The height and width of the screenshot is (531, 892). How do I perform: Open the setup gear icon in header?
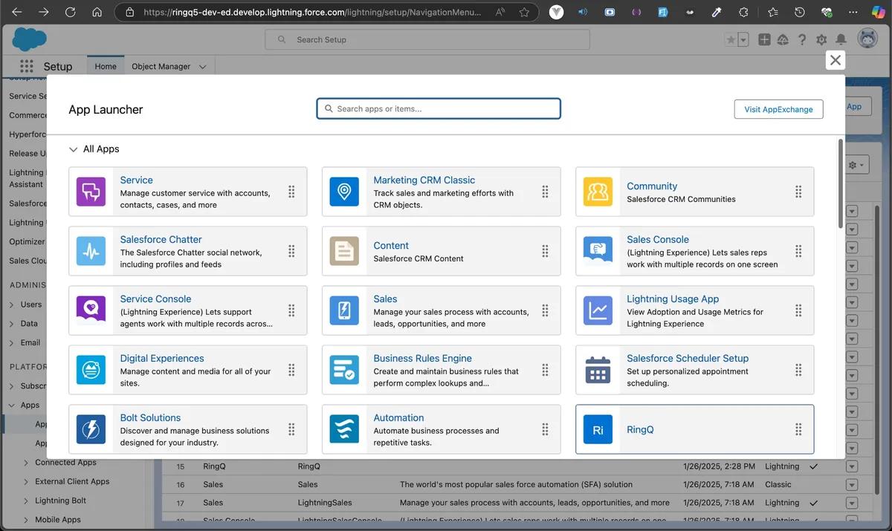pos(821,39)
